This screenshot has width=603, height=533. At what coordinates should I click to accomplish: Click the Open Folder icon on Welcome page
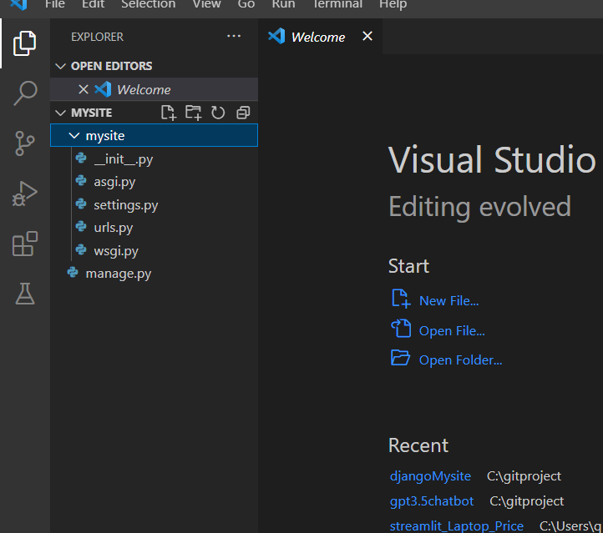click(400, 358)
